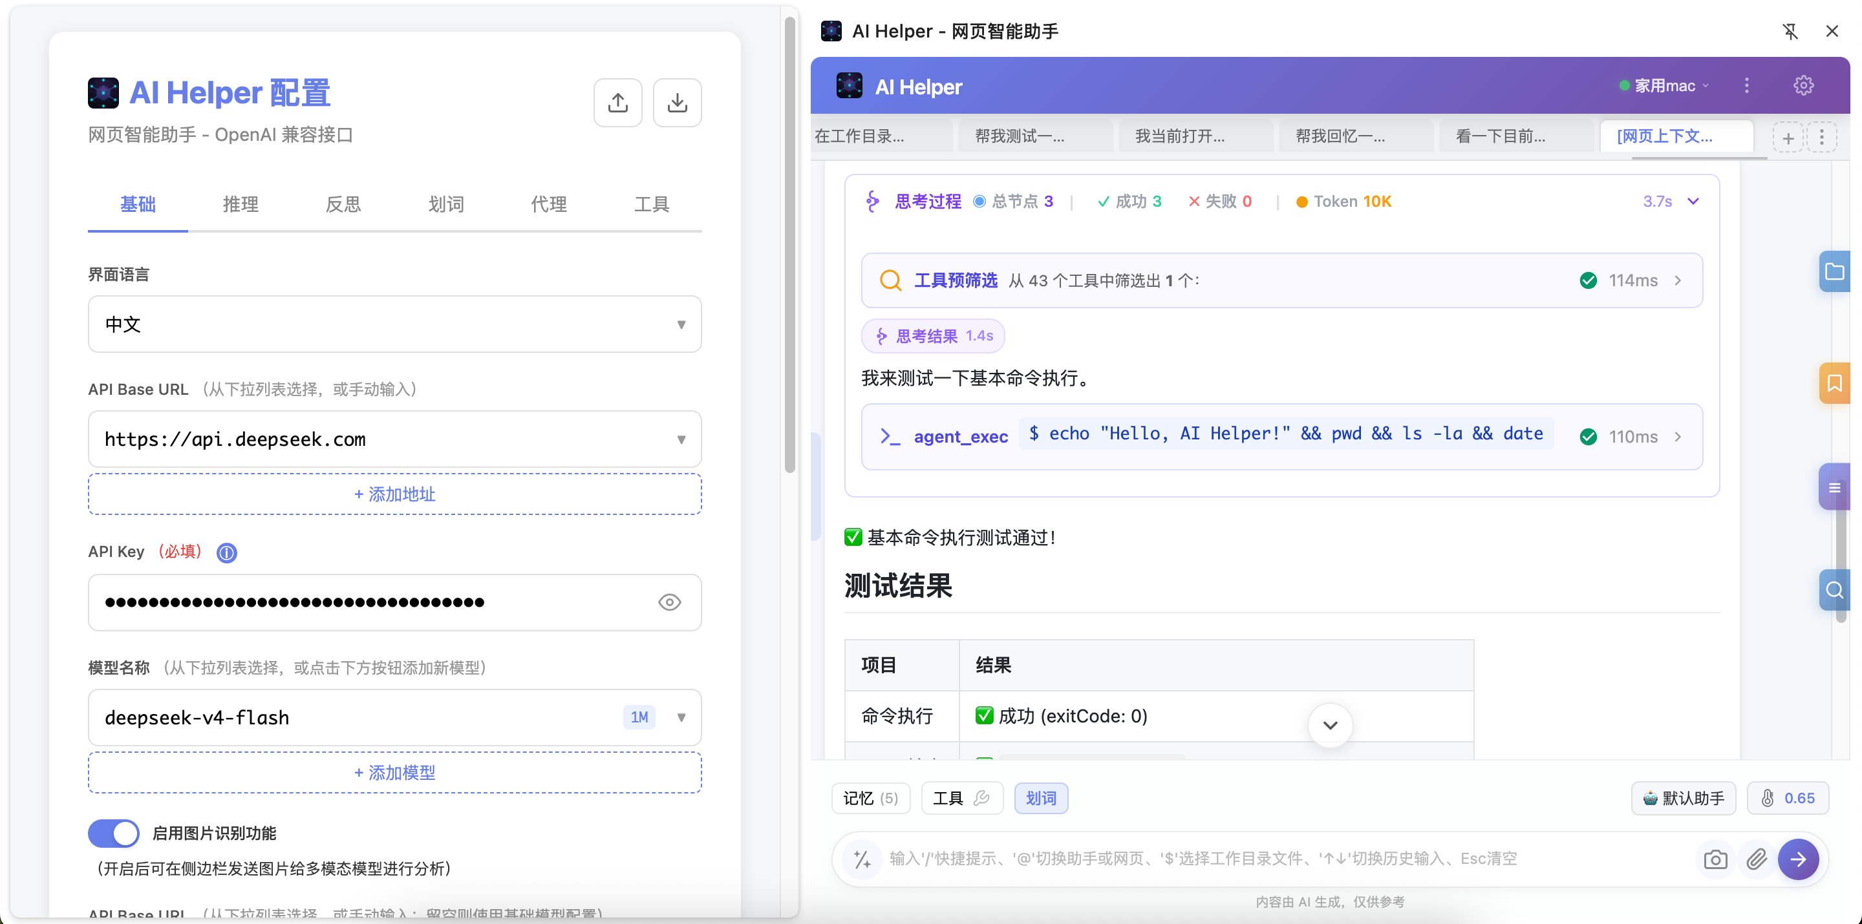Viewport: 1862px width, 924px height.
Task: Click the camera screenshot icon
Action: pos(1715,859)
